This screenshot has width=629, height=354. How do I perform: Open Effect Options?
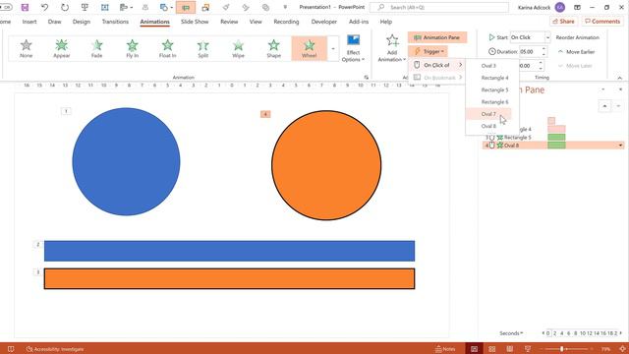point(353,48)
